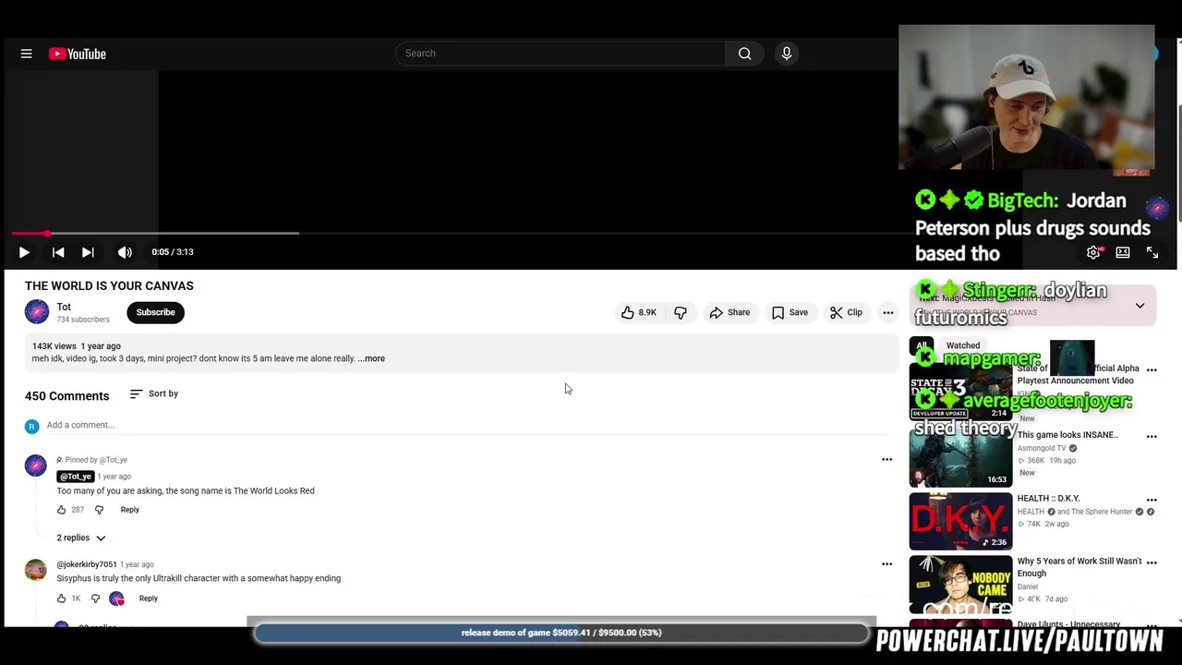Create a Clip of the video
Viewport: 1182px width, 665px height.
[x=846, y=313]
